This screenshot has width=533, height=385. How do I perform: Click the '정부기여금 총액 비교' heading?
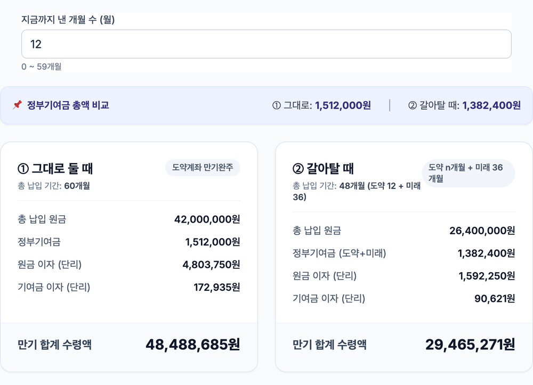point(68,105)
